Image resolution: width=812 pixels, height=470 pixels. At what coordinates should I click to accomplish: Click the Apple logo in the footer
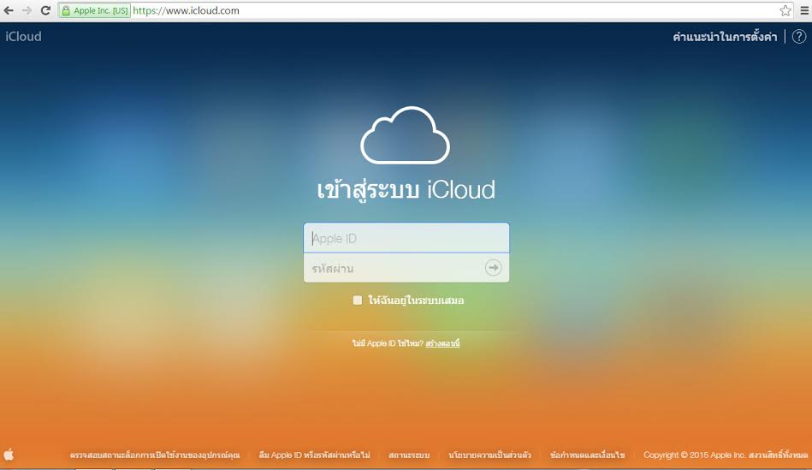(x=9, y=455)
